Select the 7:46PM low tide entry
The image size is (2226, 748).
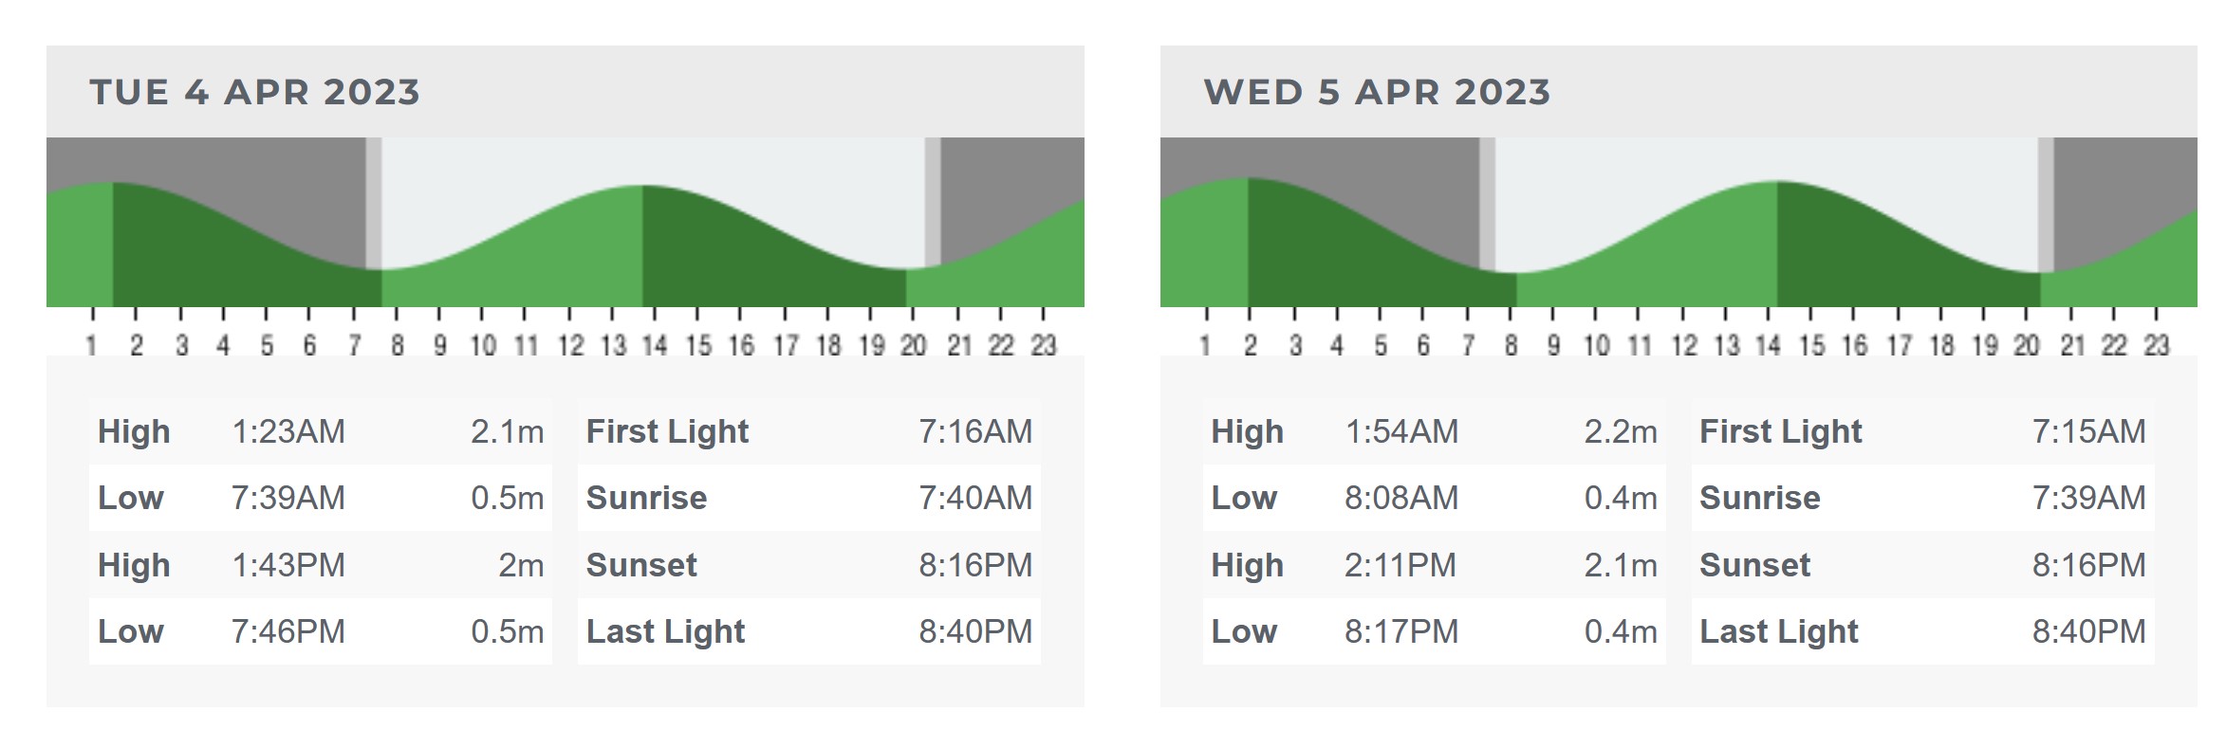[x=321, y=631]
